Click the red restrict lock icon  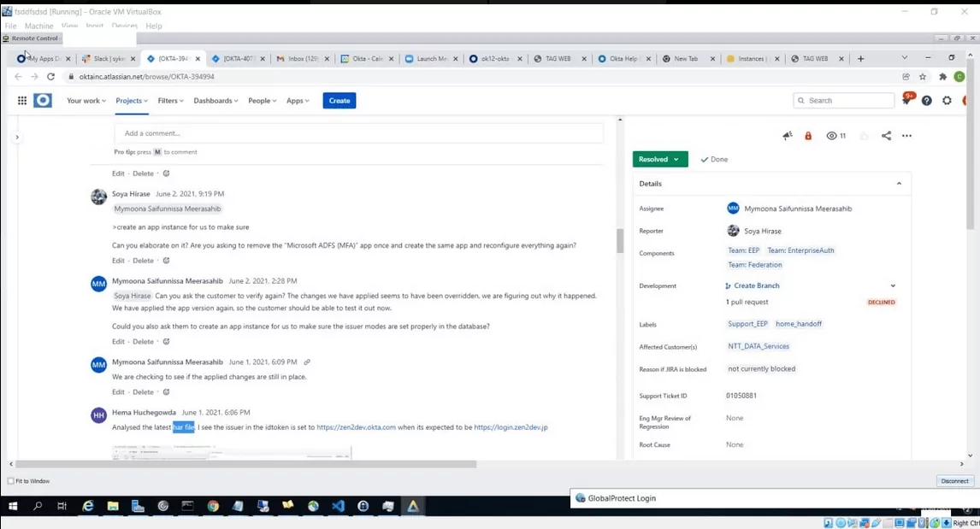pyautogui.click(x=807, y=135)
